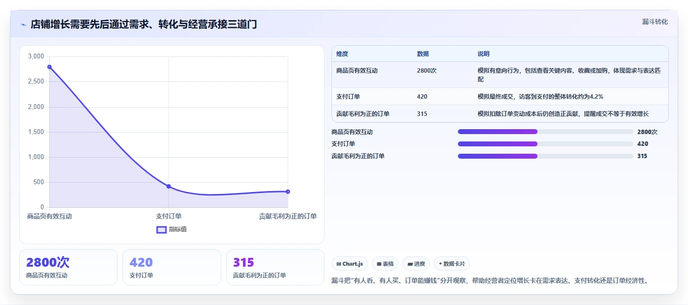This screenshot has width=688, height=305.
Task: Click the 商品页有效互动 data point on chart
Action: (x=49, y=67)
